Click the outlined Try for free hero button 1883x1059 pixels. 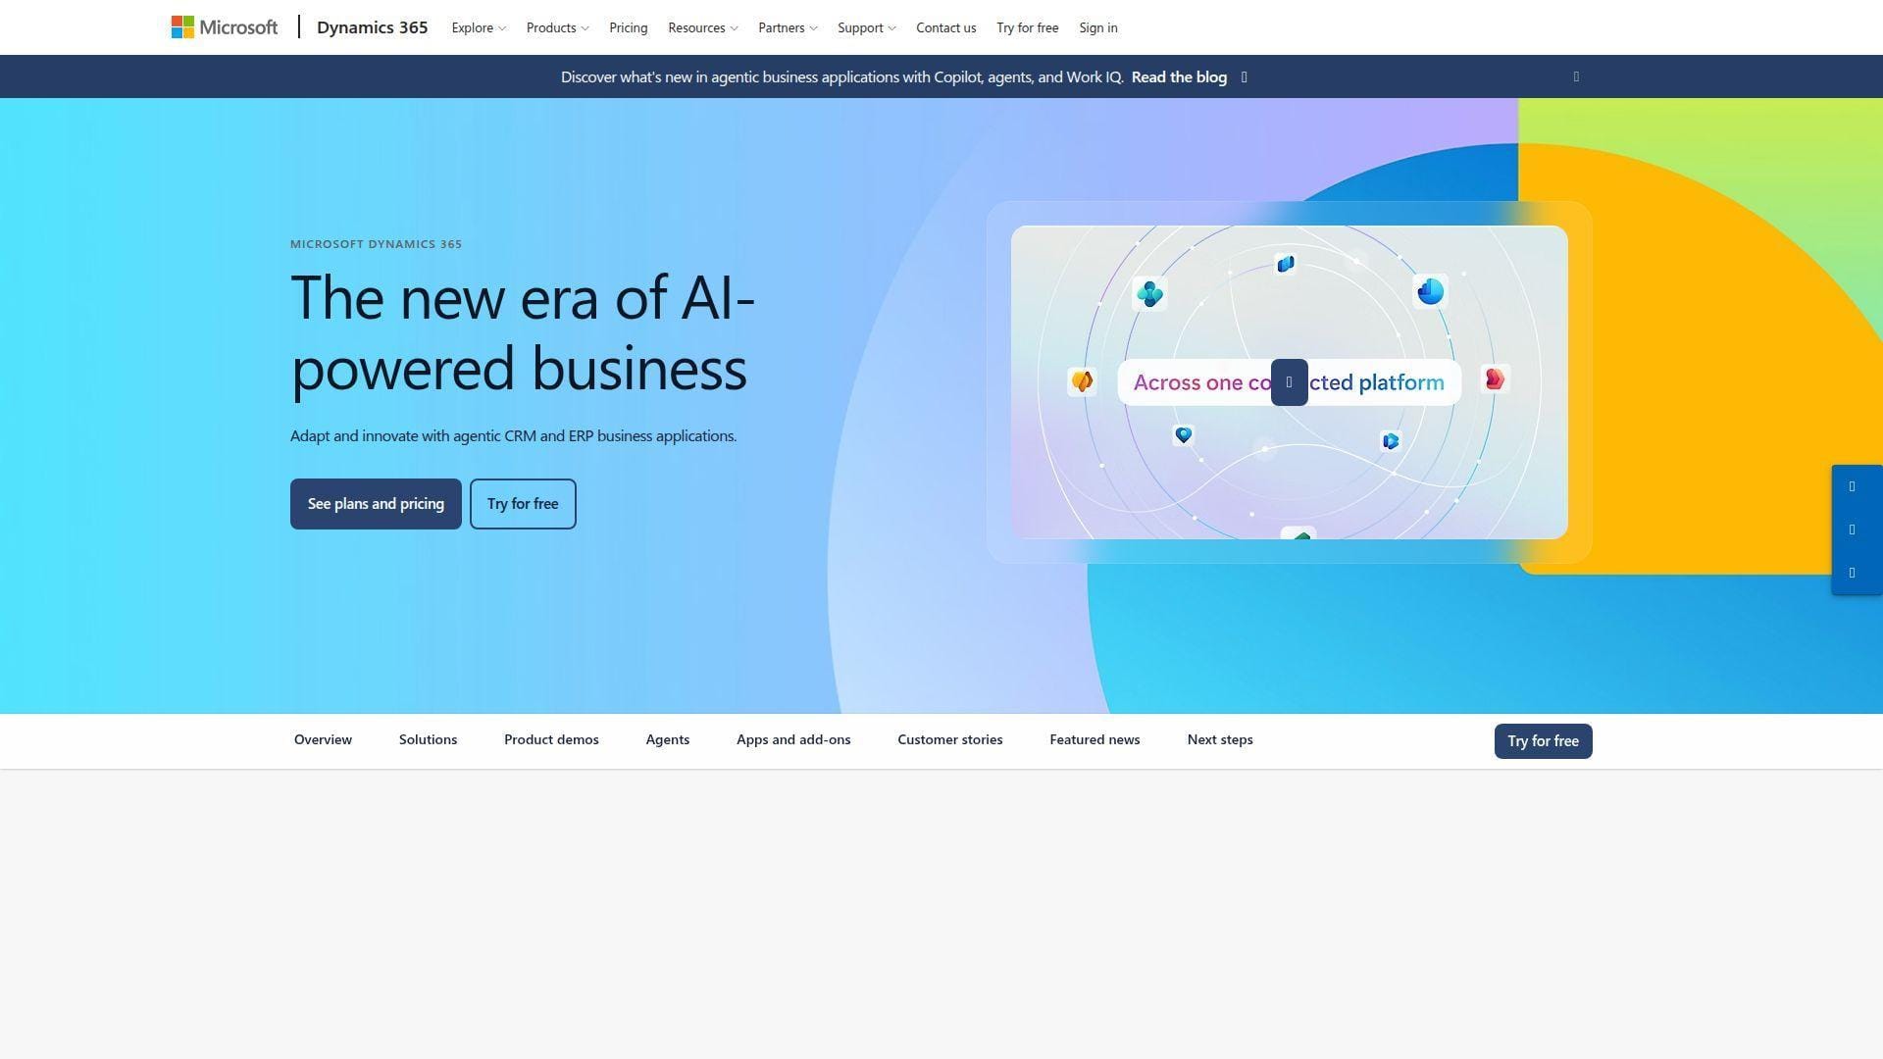[x=523, y=504]
